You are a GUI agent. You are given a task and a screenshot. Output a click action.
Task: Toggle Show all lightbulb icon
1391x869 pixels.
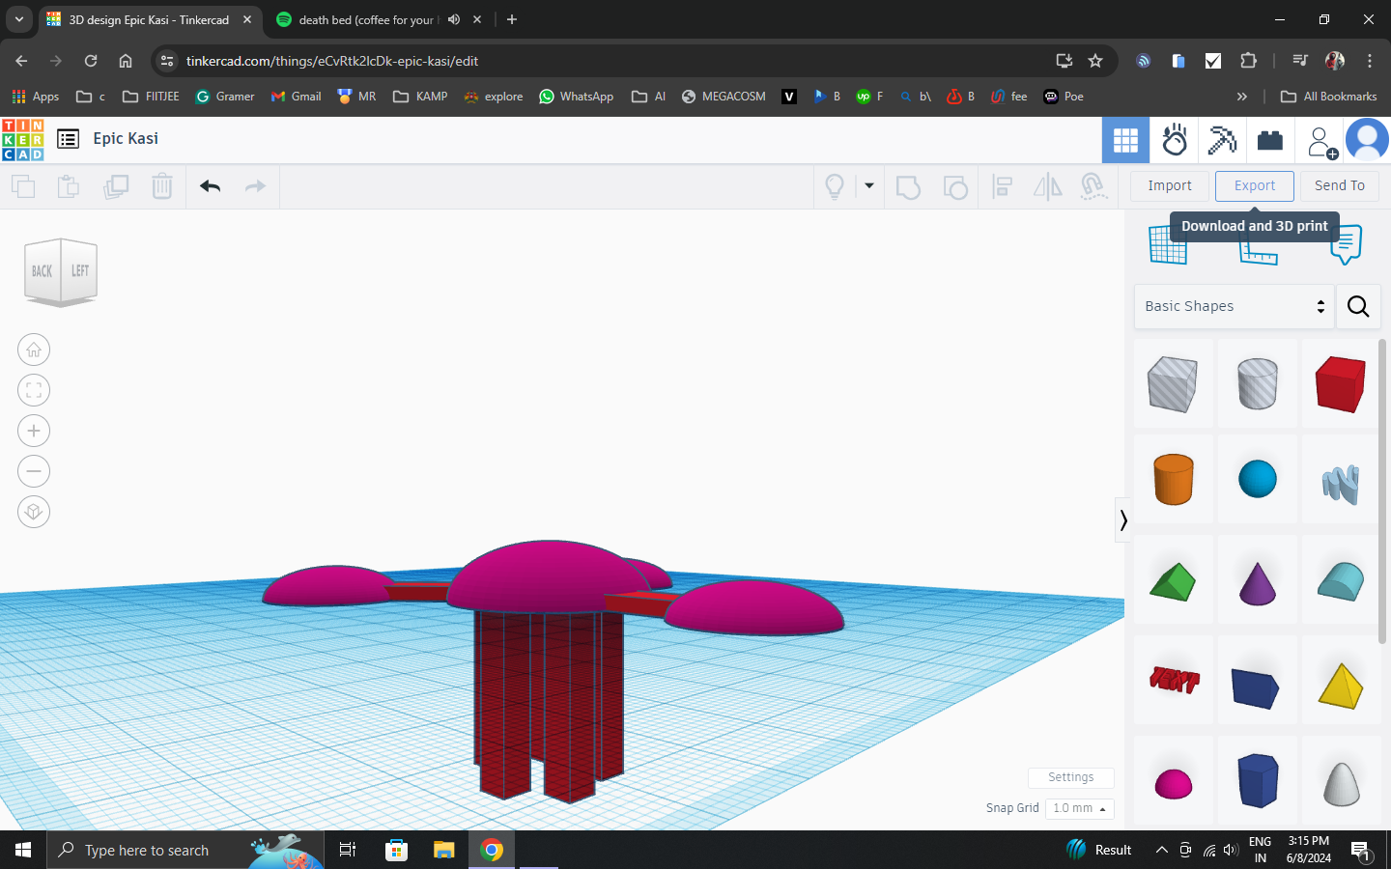(x=835, y=186)
